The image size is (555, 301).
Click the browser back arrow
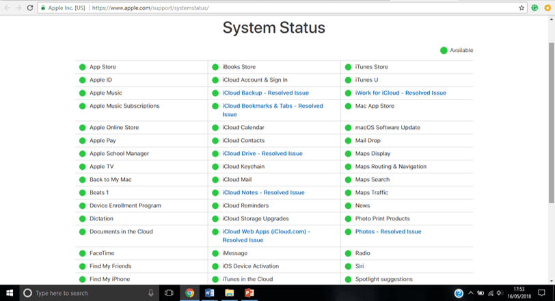(8, 8)
